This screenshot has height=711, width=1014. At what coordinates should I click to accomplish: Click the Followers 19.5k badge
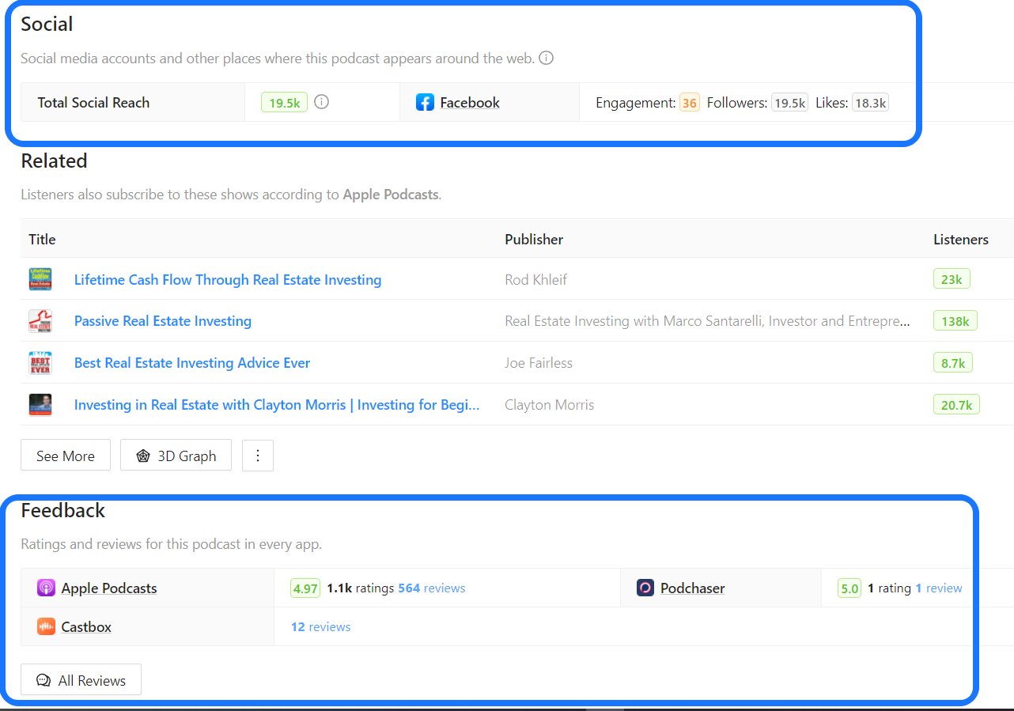pyautogui.click(x=789, y=103)
